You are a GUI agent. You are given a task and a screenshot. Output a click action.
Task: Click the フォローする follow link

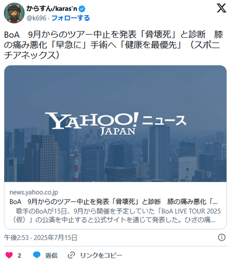pos(71,18)
